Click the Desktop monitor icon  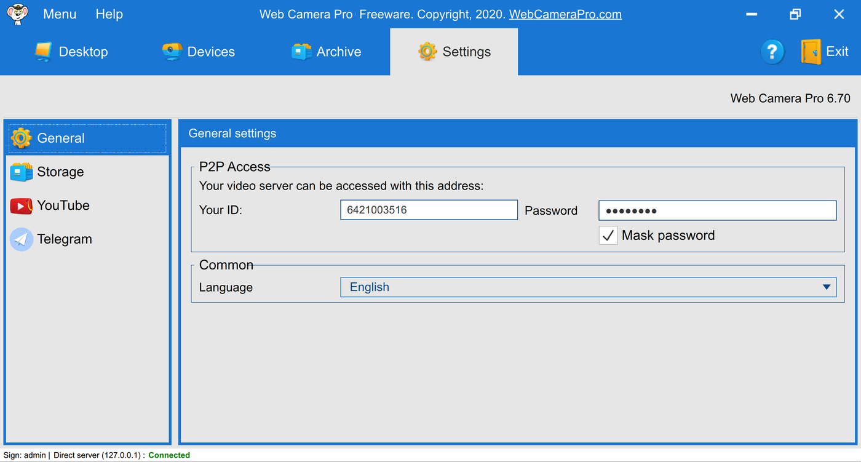(43, 52)
